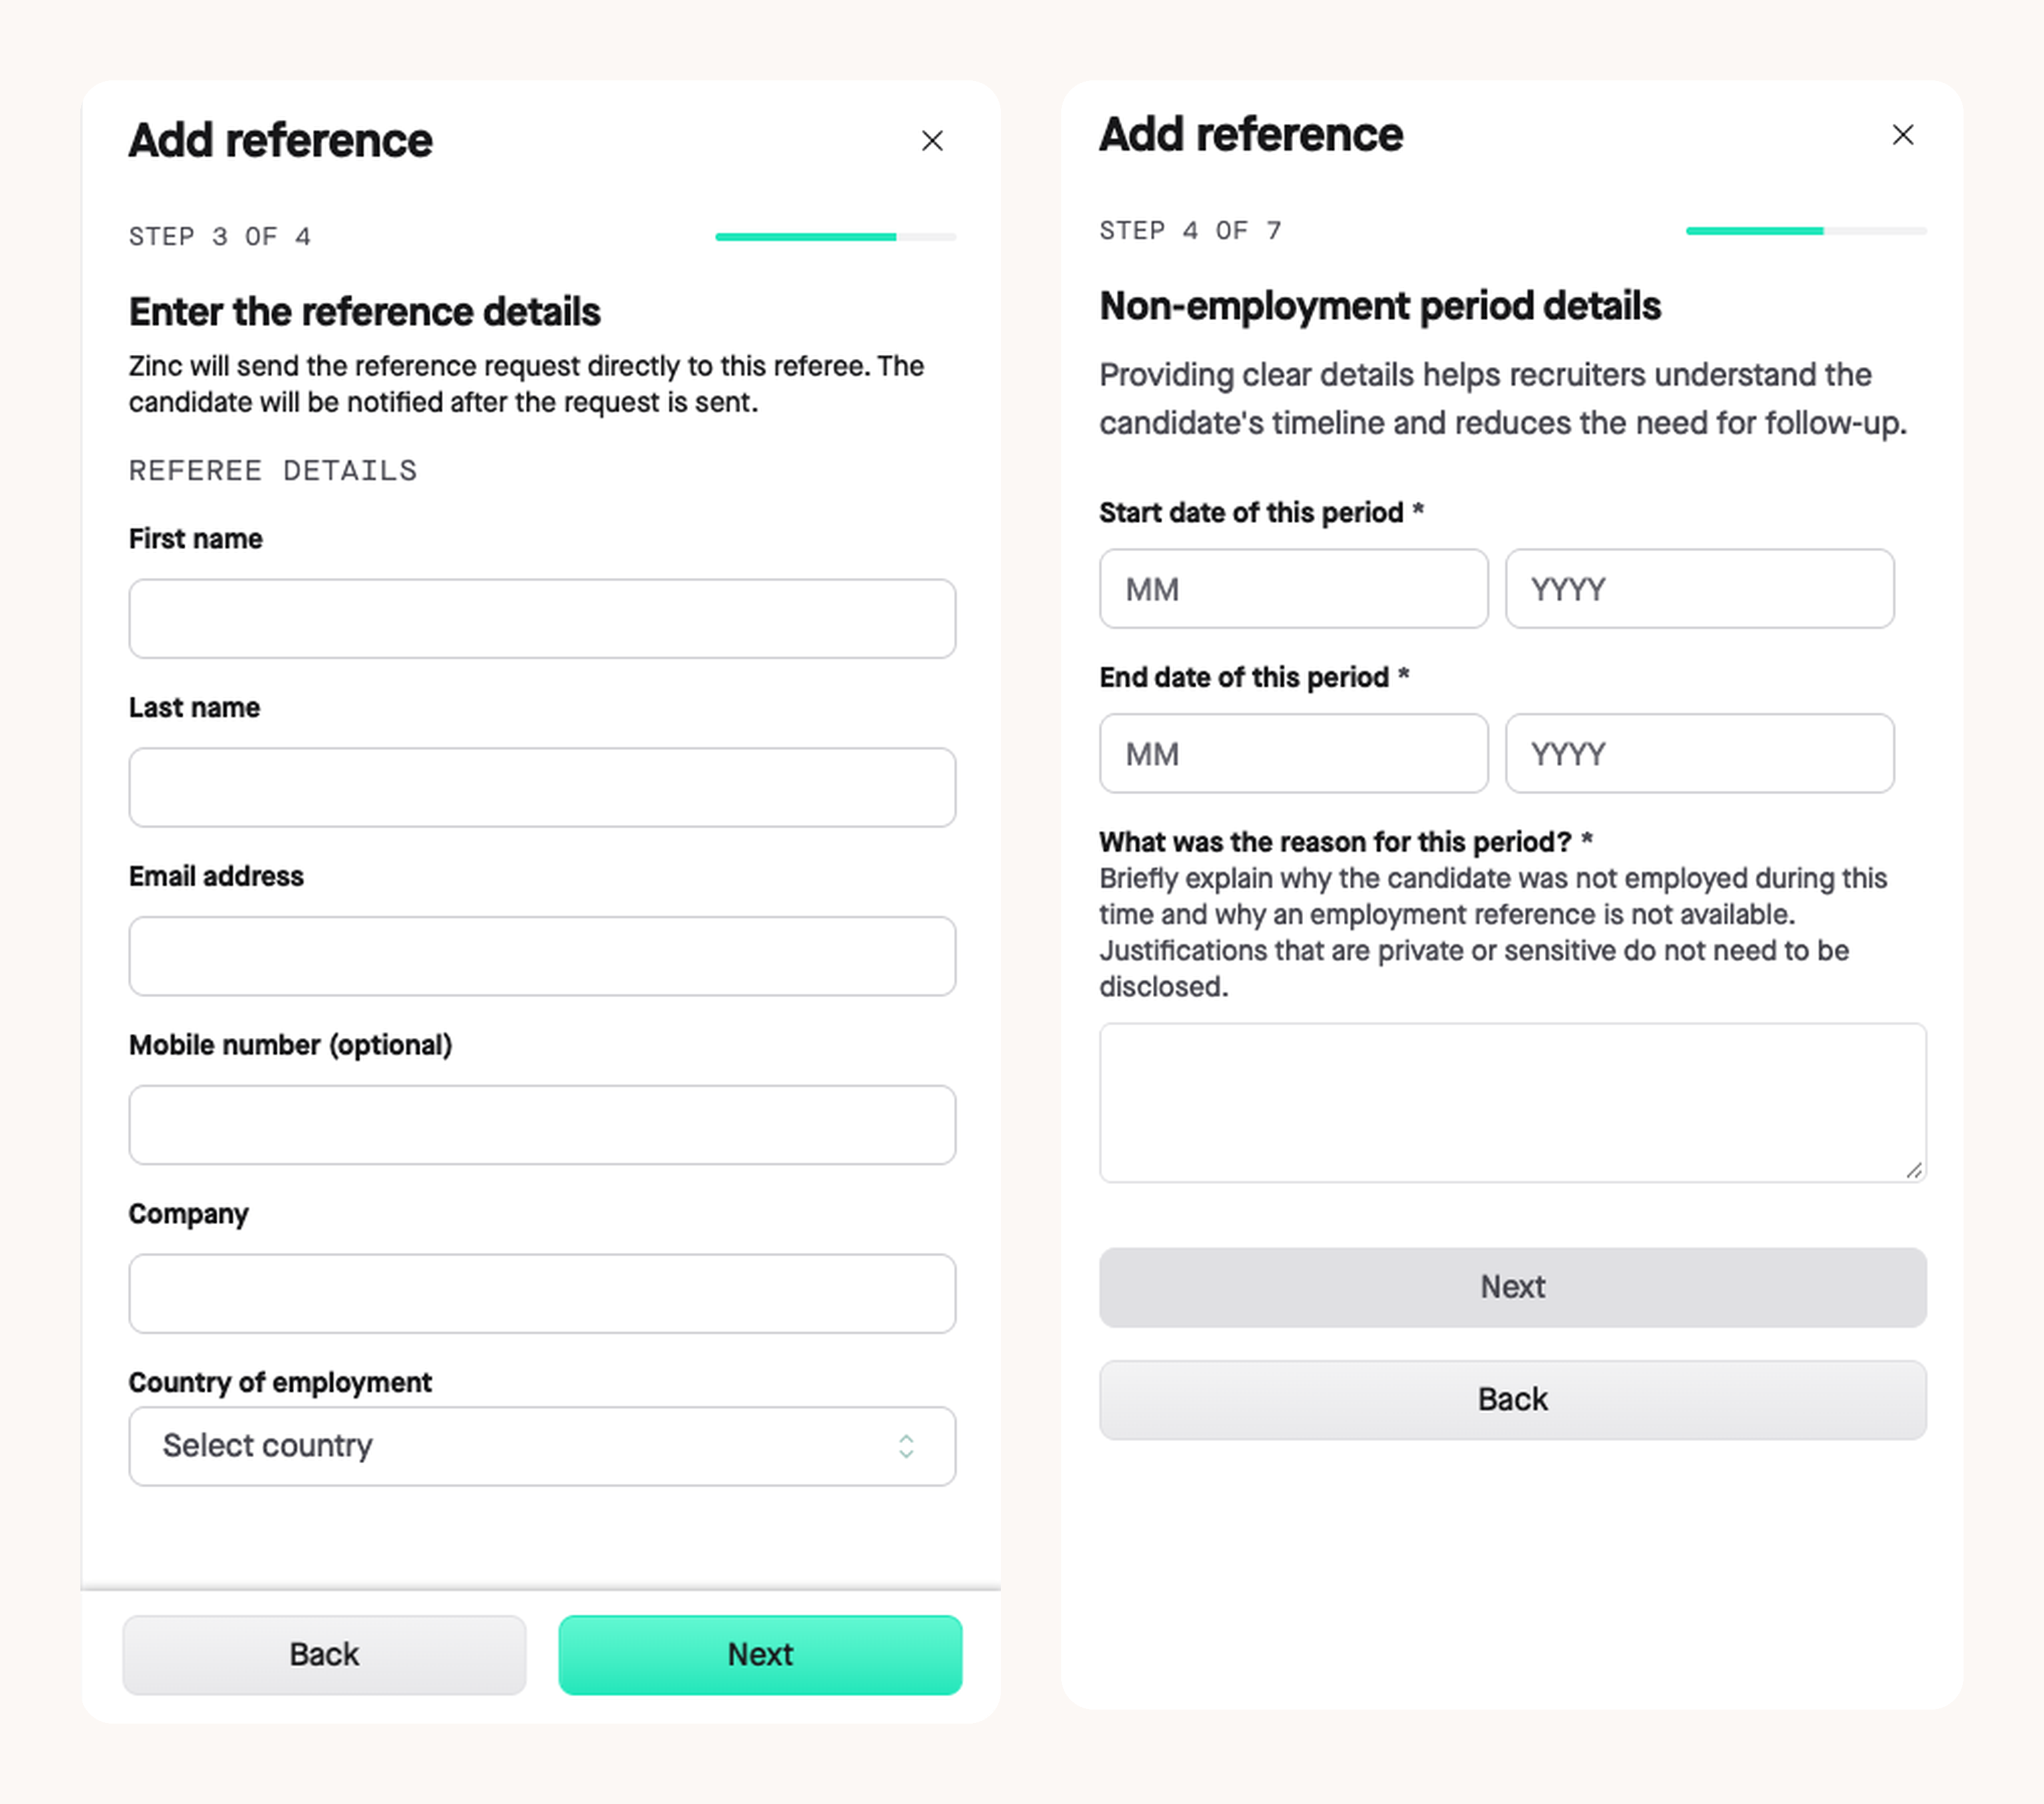Click the Email address field
The height and width of the screenshot is (1804, 2044).
[x=542, y=956]
